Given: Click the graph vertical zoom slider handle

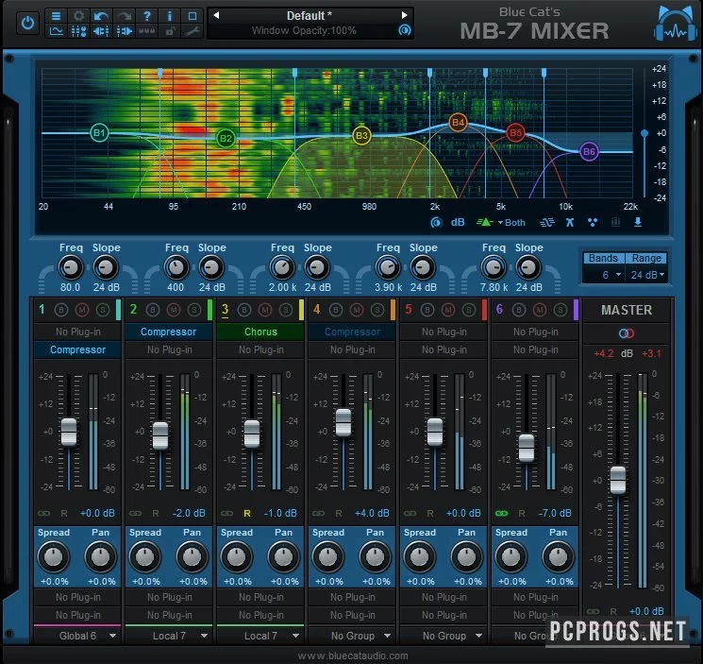Looking at the screenshot, I should [644, 133].
